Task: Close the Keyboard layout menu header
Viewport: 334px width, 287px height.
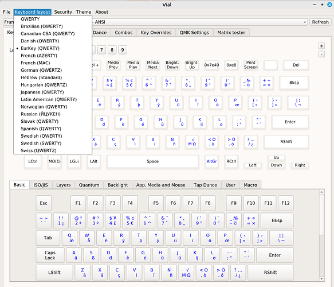Action: click(x=33, y=12)
